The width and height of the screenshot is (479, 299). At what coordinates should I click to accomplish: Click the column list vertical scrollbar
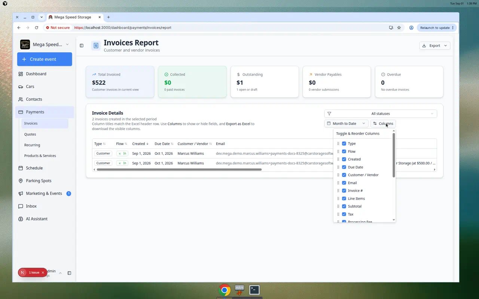(x=394, y=155)
